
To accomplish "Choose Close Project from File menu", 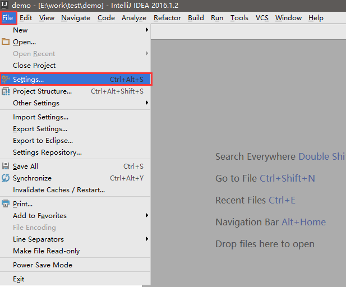I will 34,66.
